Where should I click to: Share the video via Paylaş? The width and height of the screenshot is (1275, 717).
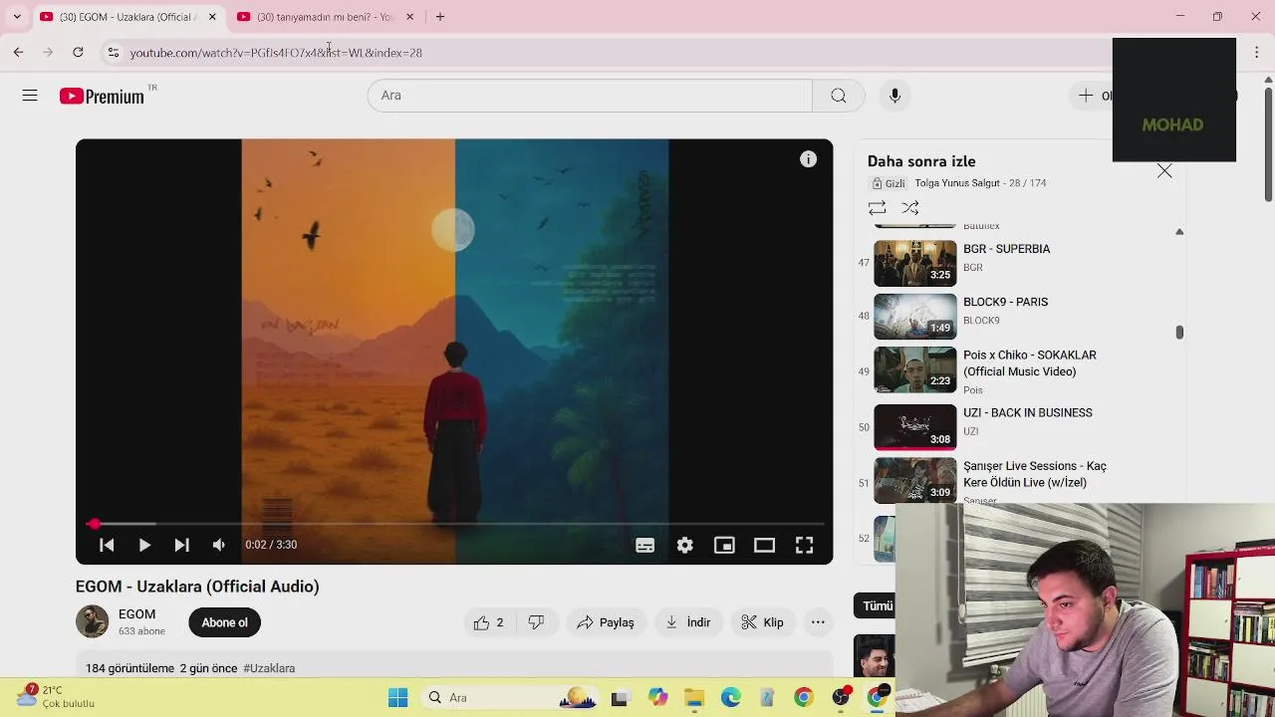click(606, 622)
